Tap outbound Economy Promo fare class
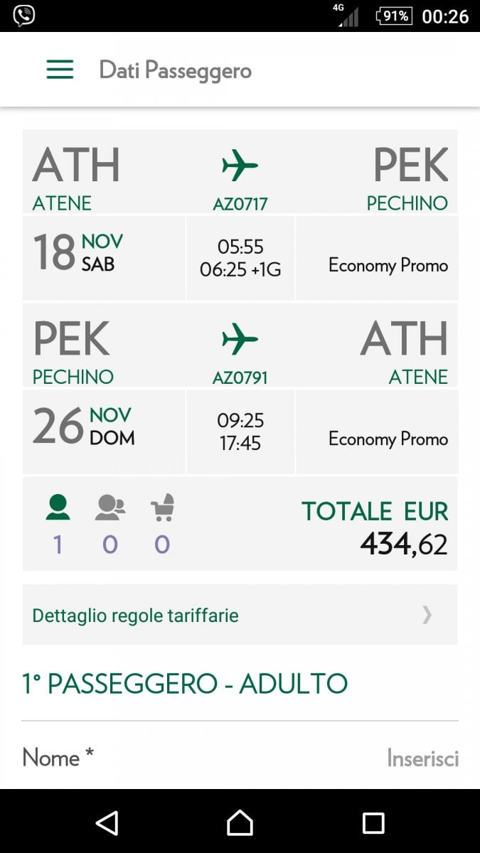 [388, 265]
